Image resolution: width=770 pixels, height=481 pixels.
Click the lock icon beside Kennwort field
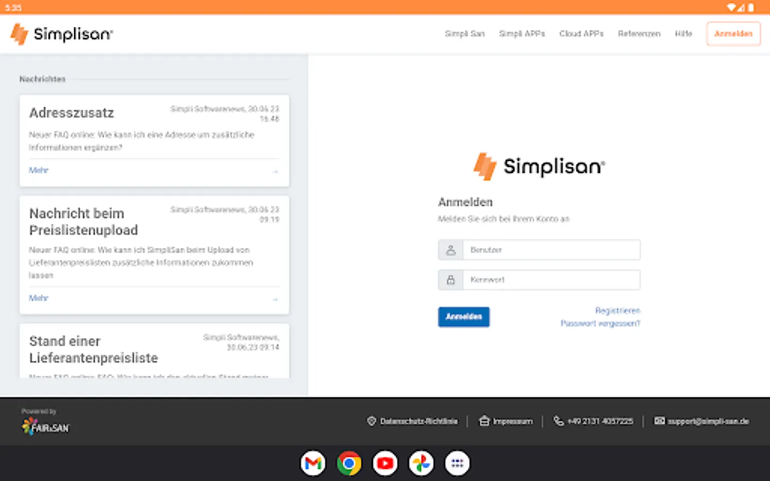[x=451, y=280]
